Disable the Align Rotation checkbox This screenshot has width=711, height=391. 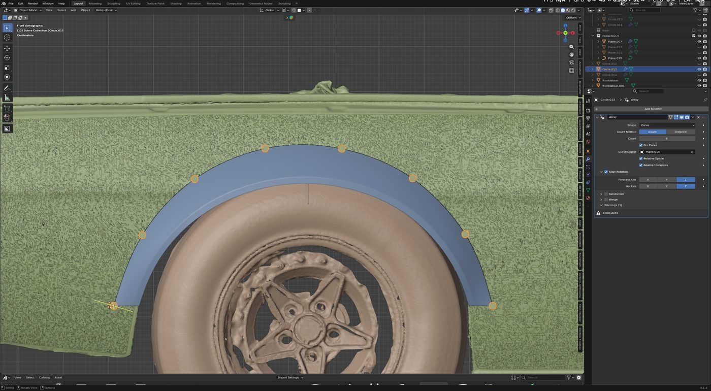tap(606, 172)
